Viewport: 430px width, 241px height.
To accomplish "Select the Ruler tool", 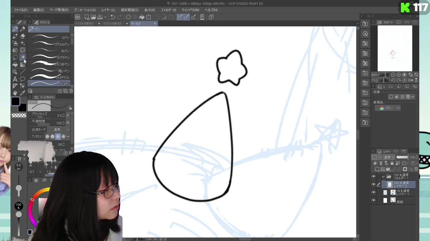I will pyautogui.click(x=15, y=86).
